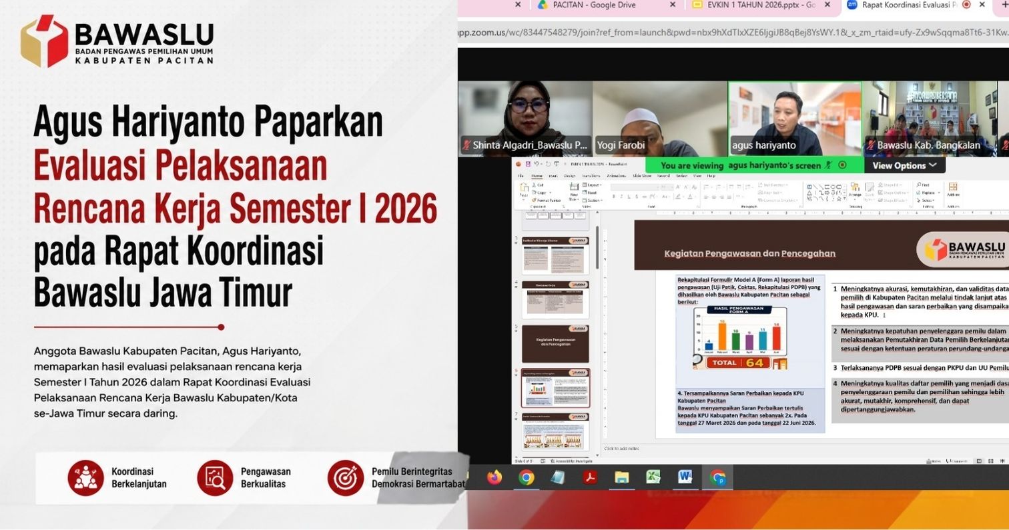Viewport: 1009px width, 530px height.
Task: Open Google Chrome from the taskbar
Action: [x=527, y=477]
